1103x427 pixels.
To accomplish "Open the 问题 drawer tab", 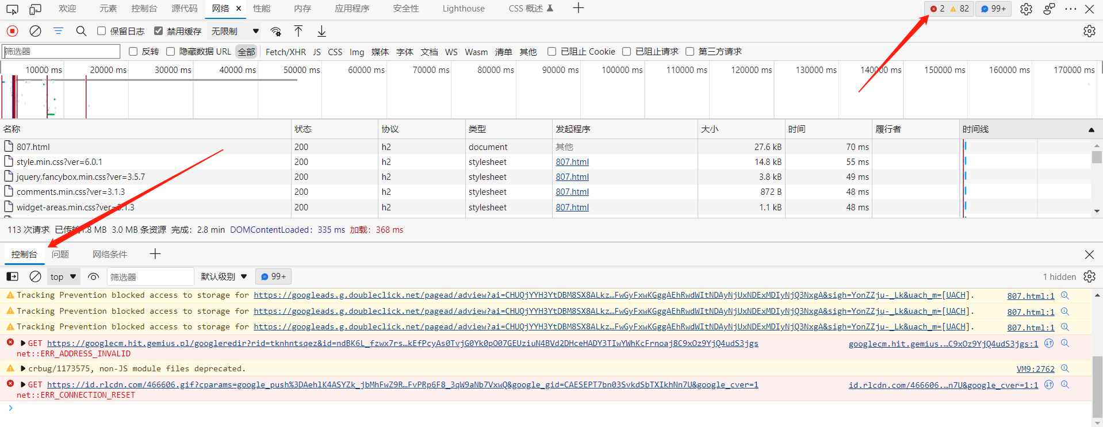I will (x=60, y=254).
